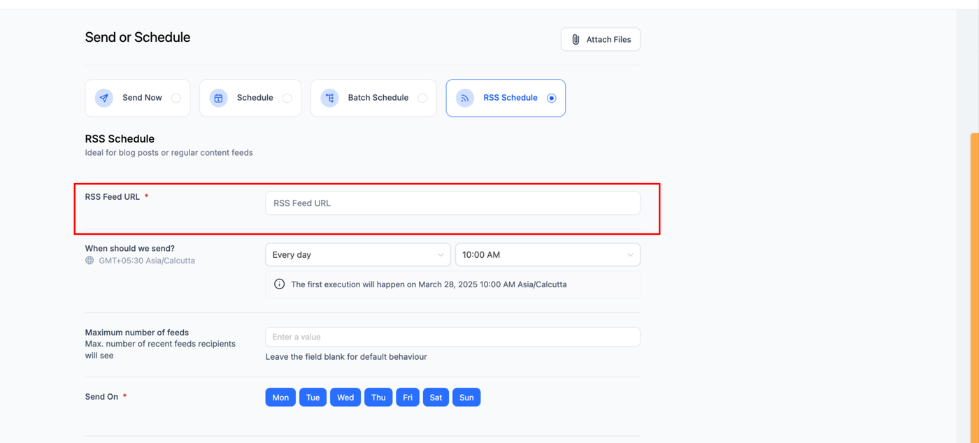Click the Batch Schedule tree icon

(x=329, y=98)
